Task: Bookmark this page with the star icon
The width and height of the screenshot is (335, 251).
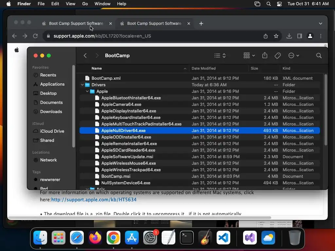Action: (276, 36)
